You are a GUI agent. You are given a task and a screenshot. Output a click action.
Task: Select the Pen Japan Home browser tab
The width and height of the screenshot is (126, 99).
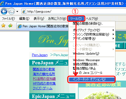[43, 26]
